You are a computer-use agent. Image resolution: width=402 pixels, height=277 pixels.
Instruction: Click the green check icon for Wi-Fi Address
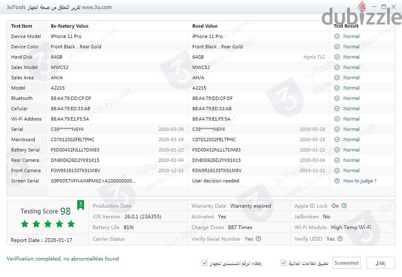pos(337,119)
